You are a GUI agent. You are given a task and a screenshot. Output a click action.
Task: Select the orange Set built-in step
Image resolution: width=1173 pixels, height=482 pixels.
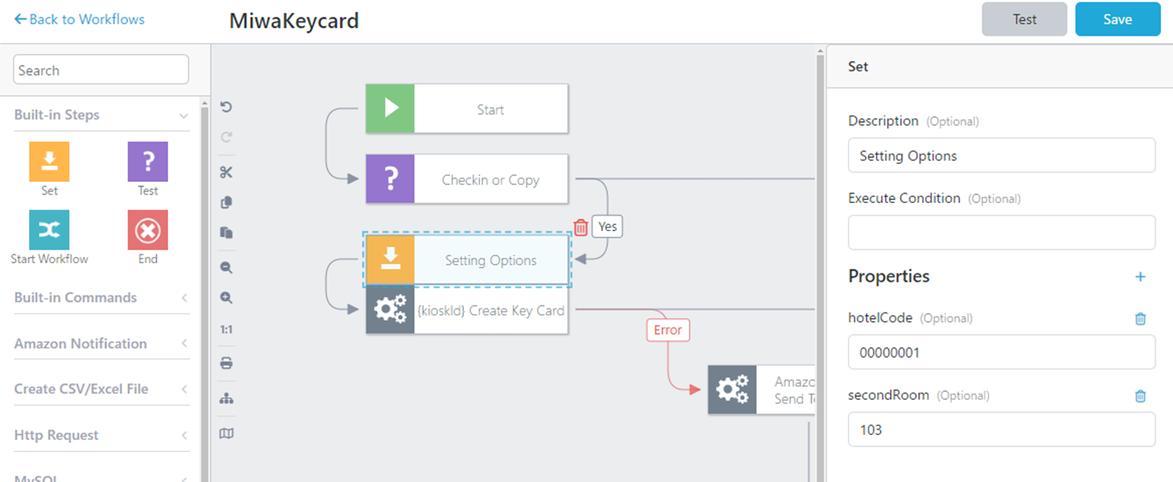(x=49, y=162)
